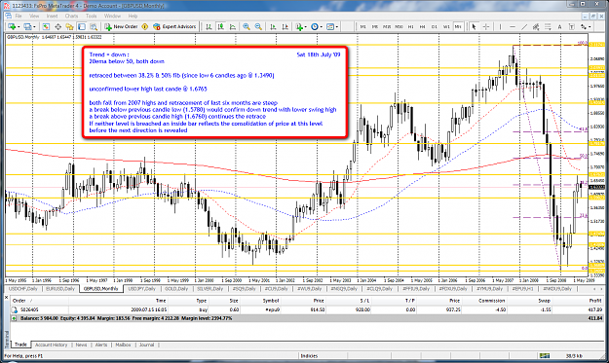Sort by the Order column header
Viewport: 609px width, 363px height.
coord(39,301)
